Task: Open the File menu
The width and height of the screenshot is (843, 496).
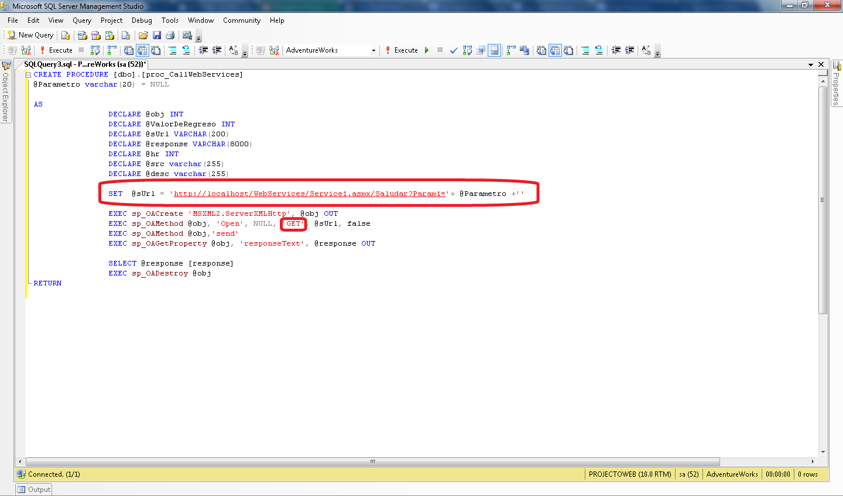Action: [x=13, y=20]
